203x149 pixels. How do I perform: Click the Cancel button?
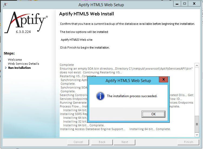[x=78, y=142]
